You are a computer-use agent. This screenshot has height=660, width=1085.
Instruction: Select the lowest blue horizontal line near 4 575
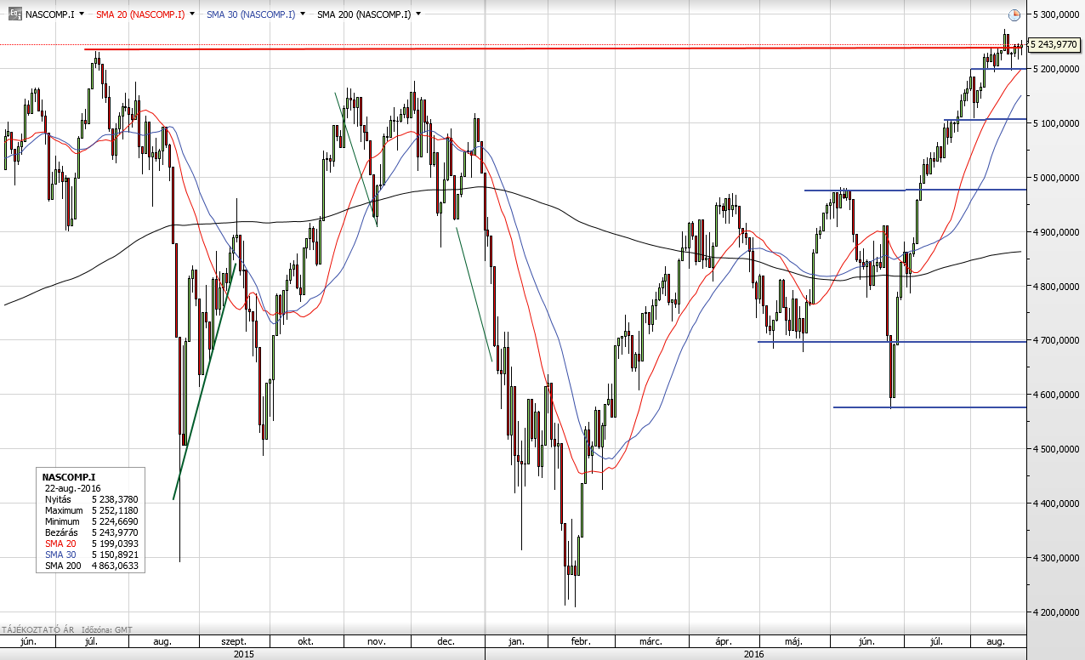coord(929,407)
